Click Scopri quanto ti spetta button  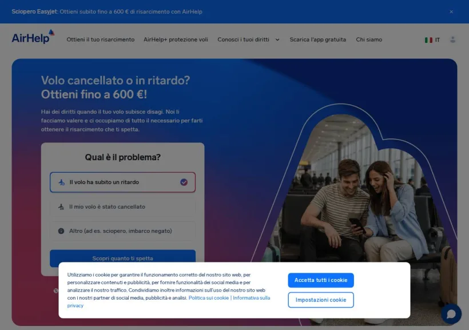tap(122, 258)
